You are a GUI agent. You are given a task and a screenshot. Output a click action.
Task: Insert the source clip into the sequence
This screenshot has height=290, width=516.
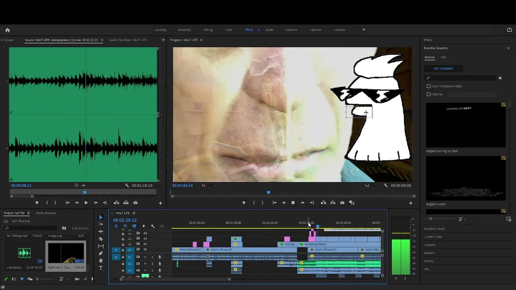[117, 203]
